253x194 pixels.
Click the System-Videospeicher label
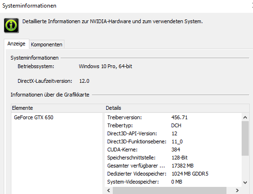(133, 182)
